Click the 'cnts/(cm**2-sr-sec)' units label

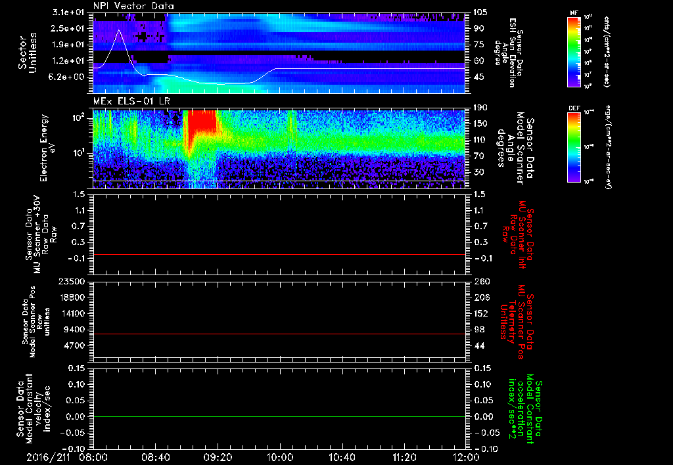[607, 51]
